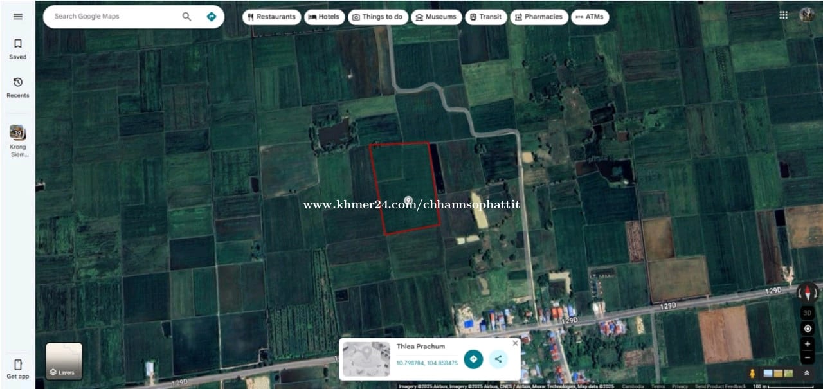The width and height of the screenshot is (823, 389).
Task: Share the Thlea Prachum location
Action: tap(498, 359)
